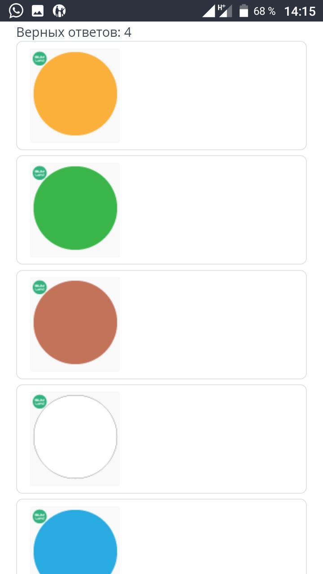Click blank area of the green answer card
The height and width of the screenshot is (574, 323).
(211, 210)
